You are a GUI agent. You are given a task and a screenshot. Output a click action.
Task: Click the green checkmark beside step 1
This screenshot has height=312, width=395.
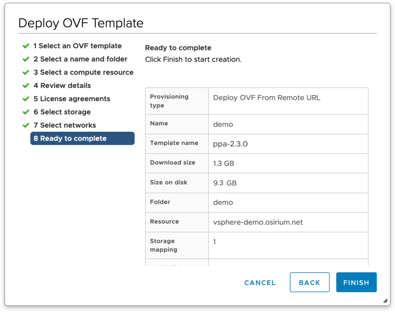pyautogui.click(x=26, y=46)
